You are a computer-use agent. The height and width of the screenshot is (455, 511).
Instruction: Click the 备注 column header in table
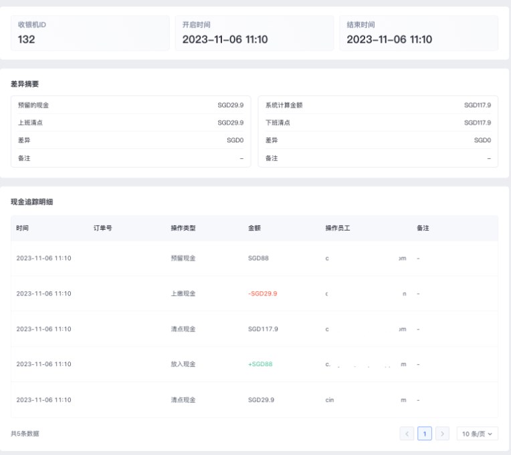coord(423,228)
